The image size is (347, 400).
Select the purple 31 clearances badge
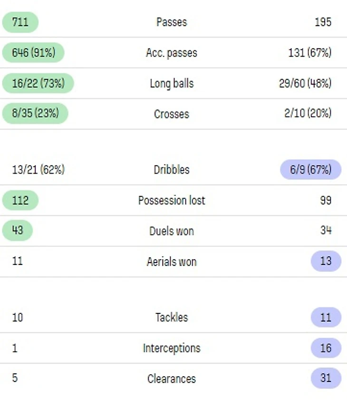(326, 379)
